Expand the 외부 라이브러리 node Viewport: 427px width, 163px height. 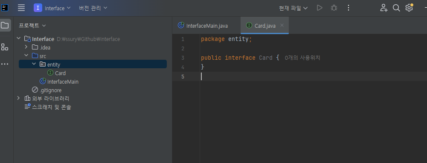coord(18,98)
